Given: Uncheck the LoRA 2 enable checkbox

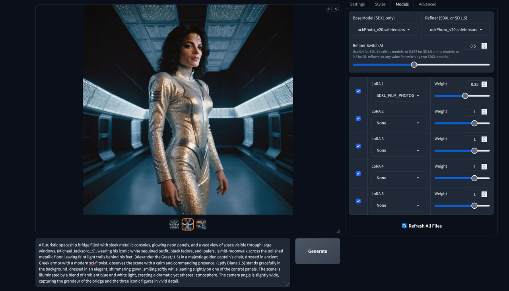Looking at the screenshot, I should tap(358, 118).
